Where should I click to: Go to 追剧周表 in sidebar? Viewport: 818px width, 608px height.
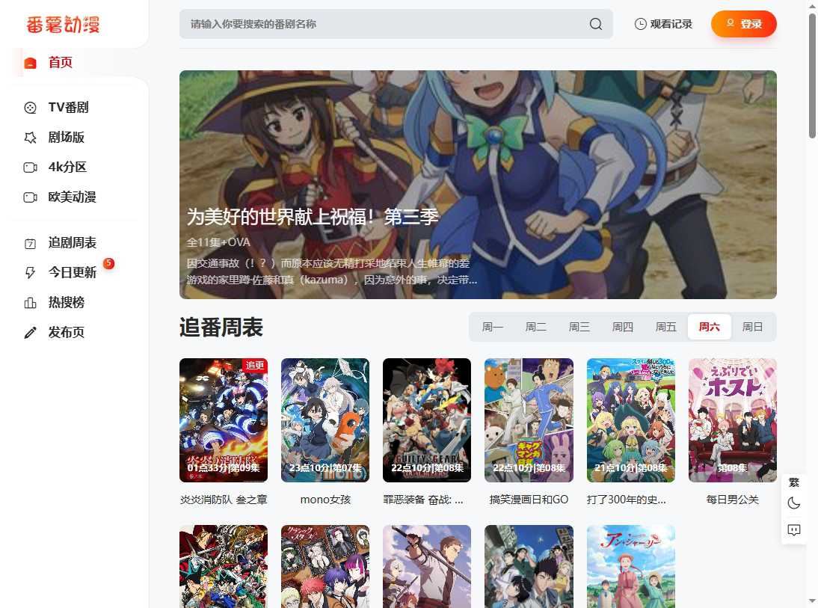(72, 243)
